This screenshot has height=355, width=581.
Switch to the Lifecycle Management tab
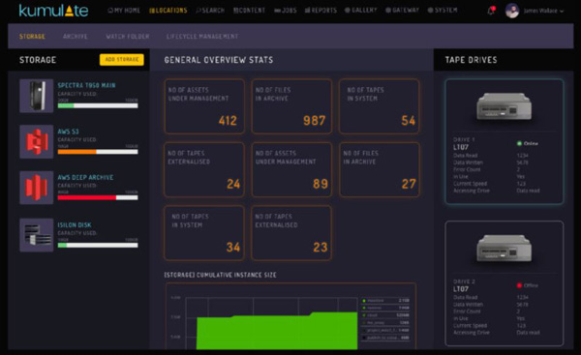(202, 37)
